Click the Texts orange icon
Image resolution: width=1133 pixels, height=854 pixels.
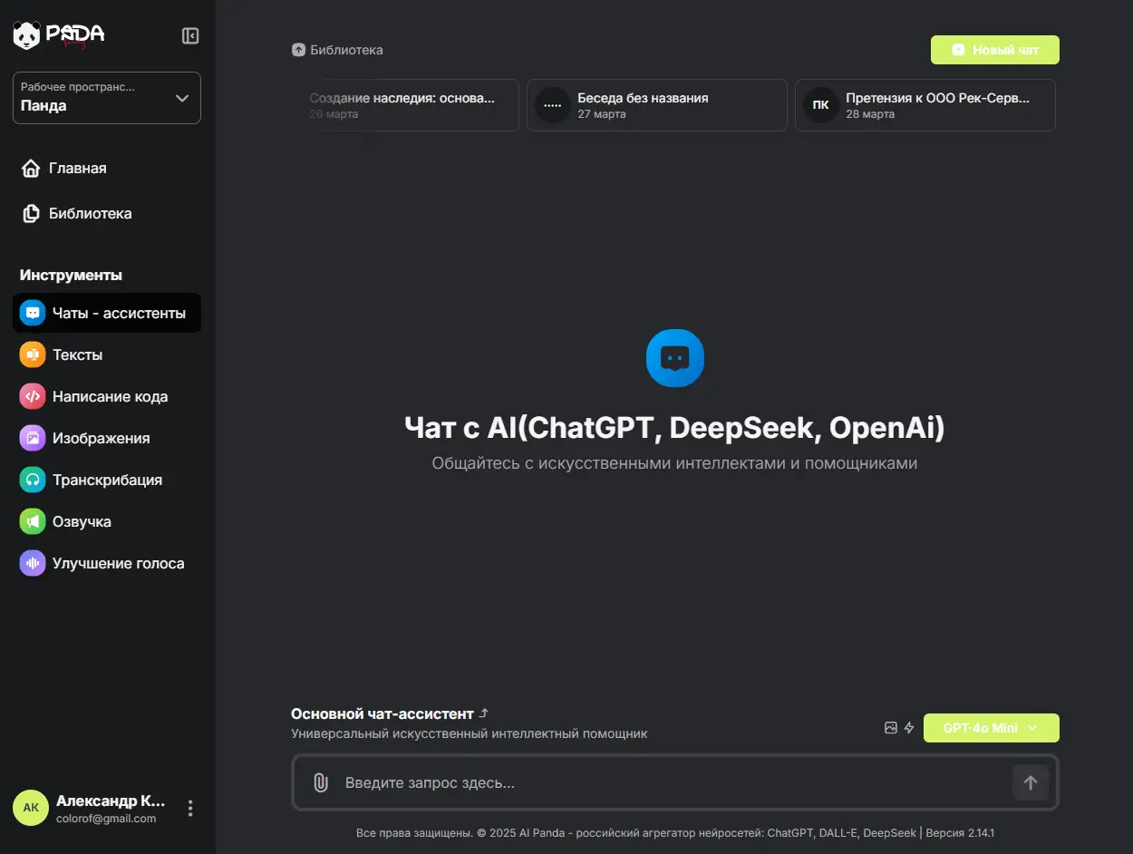(x=33, y=354)
